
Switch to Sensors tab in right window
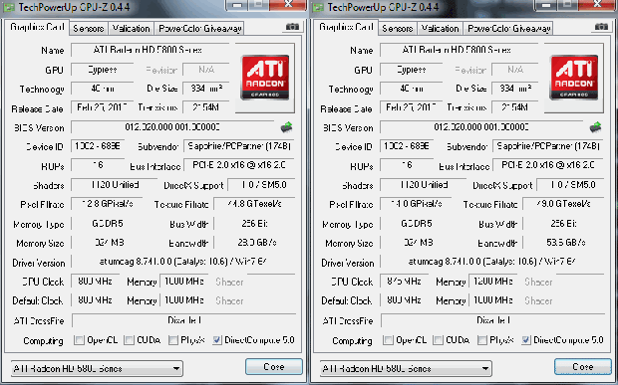click(398, 28)
